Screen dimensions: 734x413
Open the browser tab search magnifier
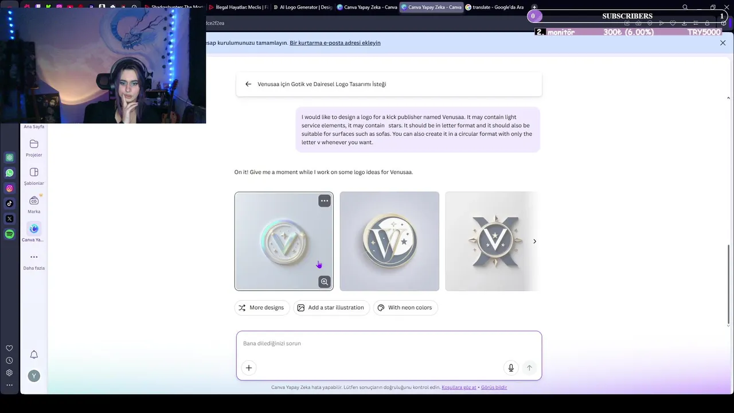point(685,7)
